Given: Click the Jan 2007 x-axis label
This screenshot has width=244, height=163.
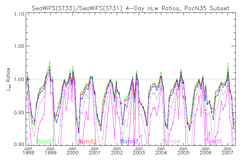Looking at the screenshot, I should tap(227, 151).
